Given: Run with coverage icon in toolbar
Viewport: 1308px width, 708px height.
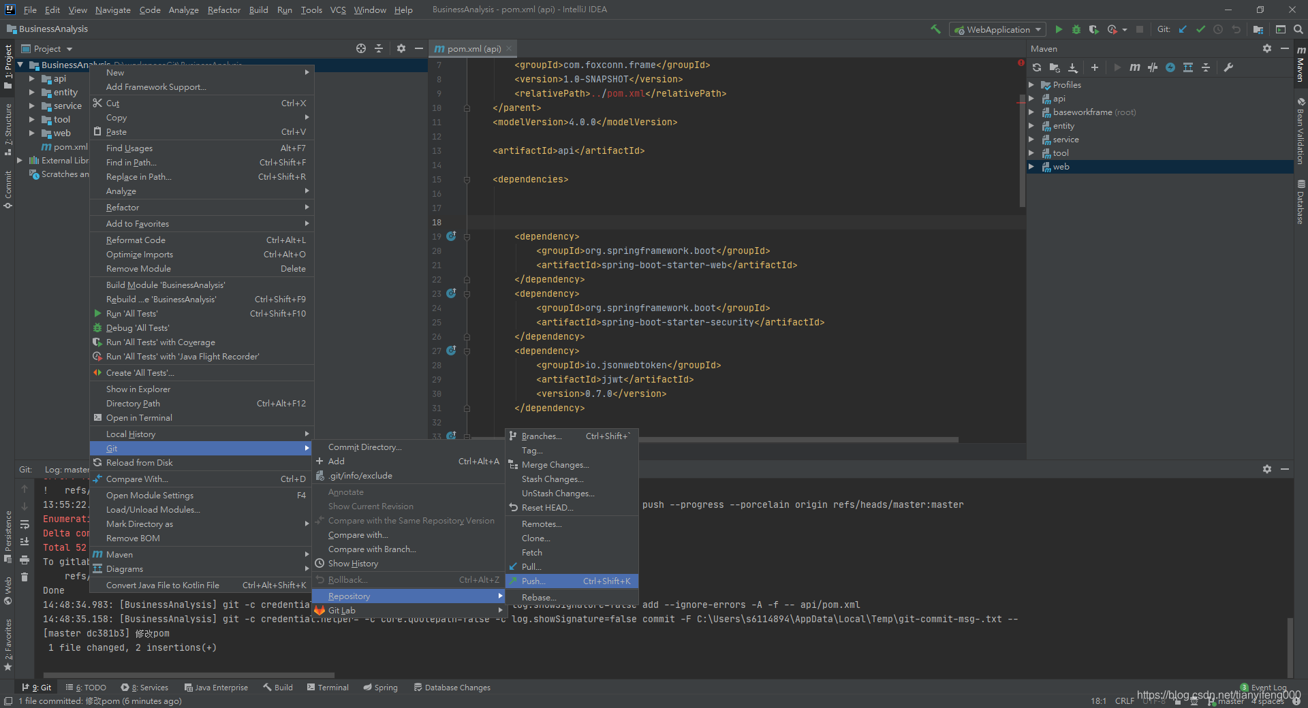Looking at the screenshot, I should pyautogui.click(x=1094, y=29).
